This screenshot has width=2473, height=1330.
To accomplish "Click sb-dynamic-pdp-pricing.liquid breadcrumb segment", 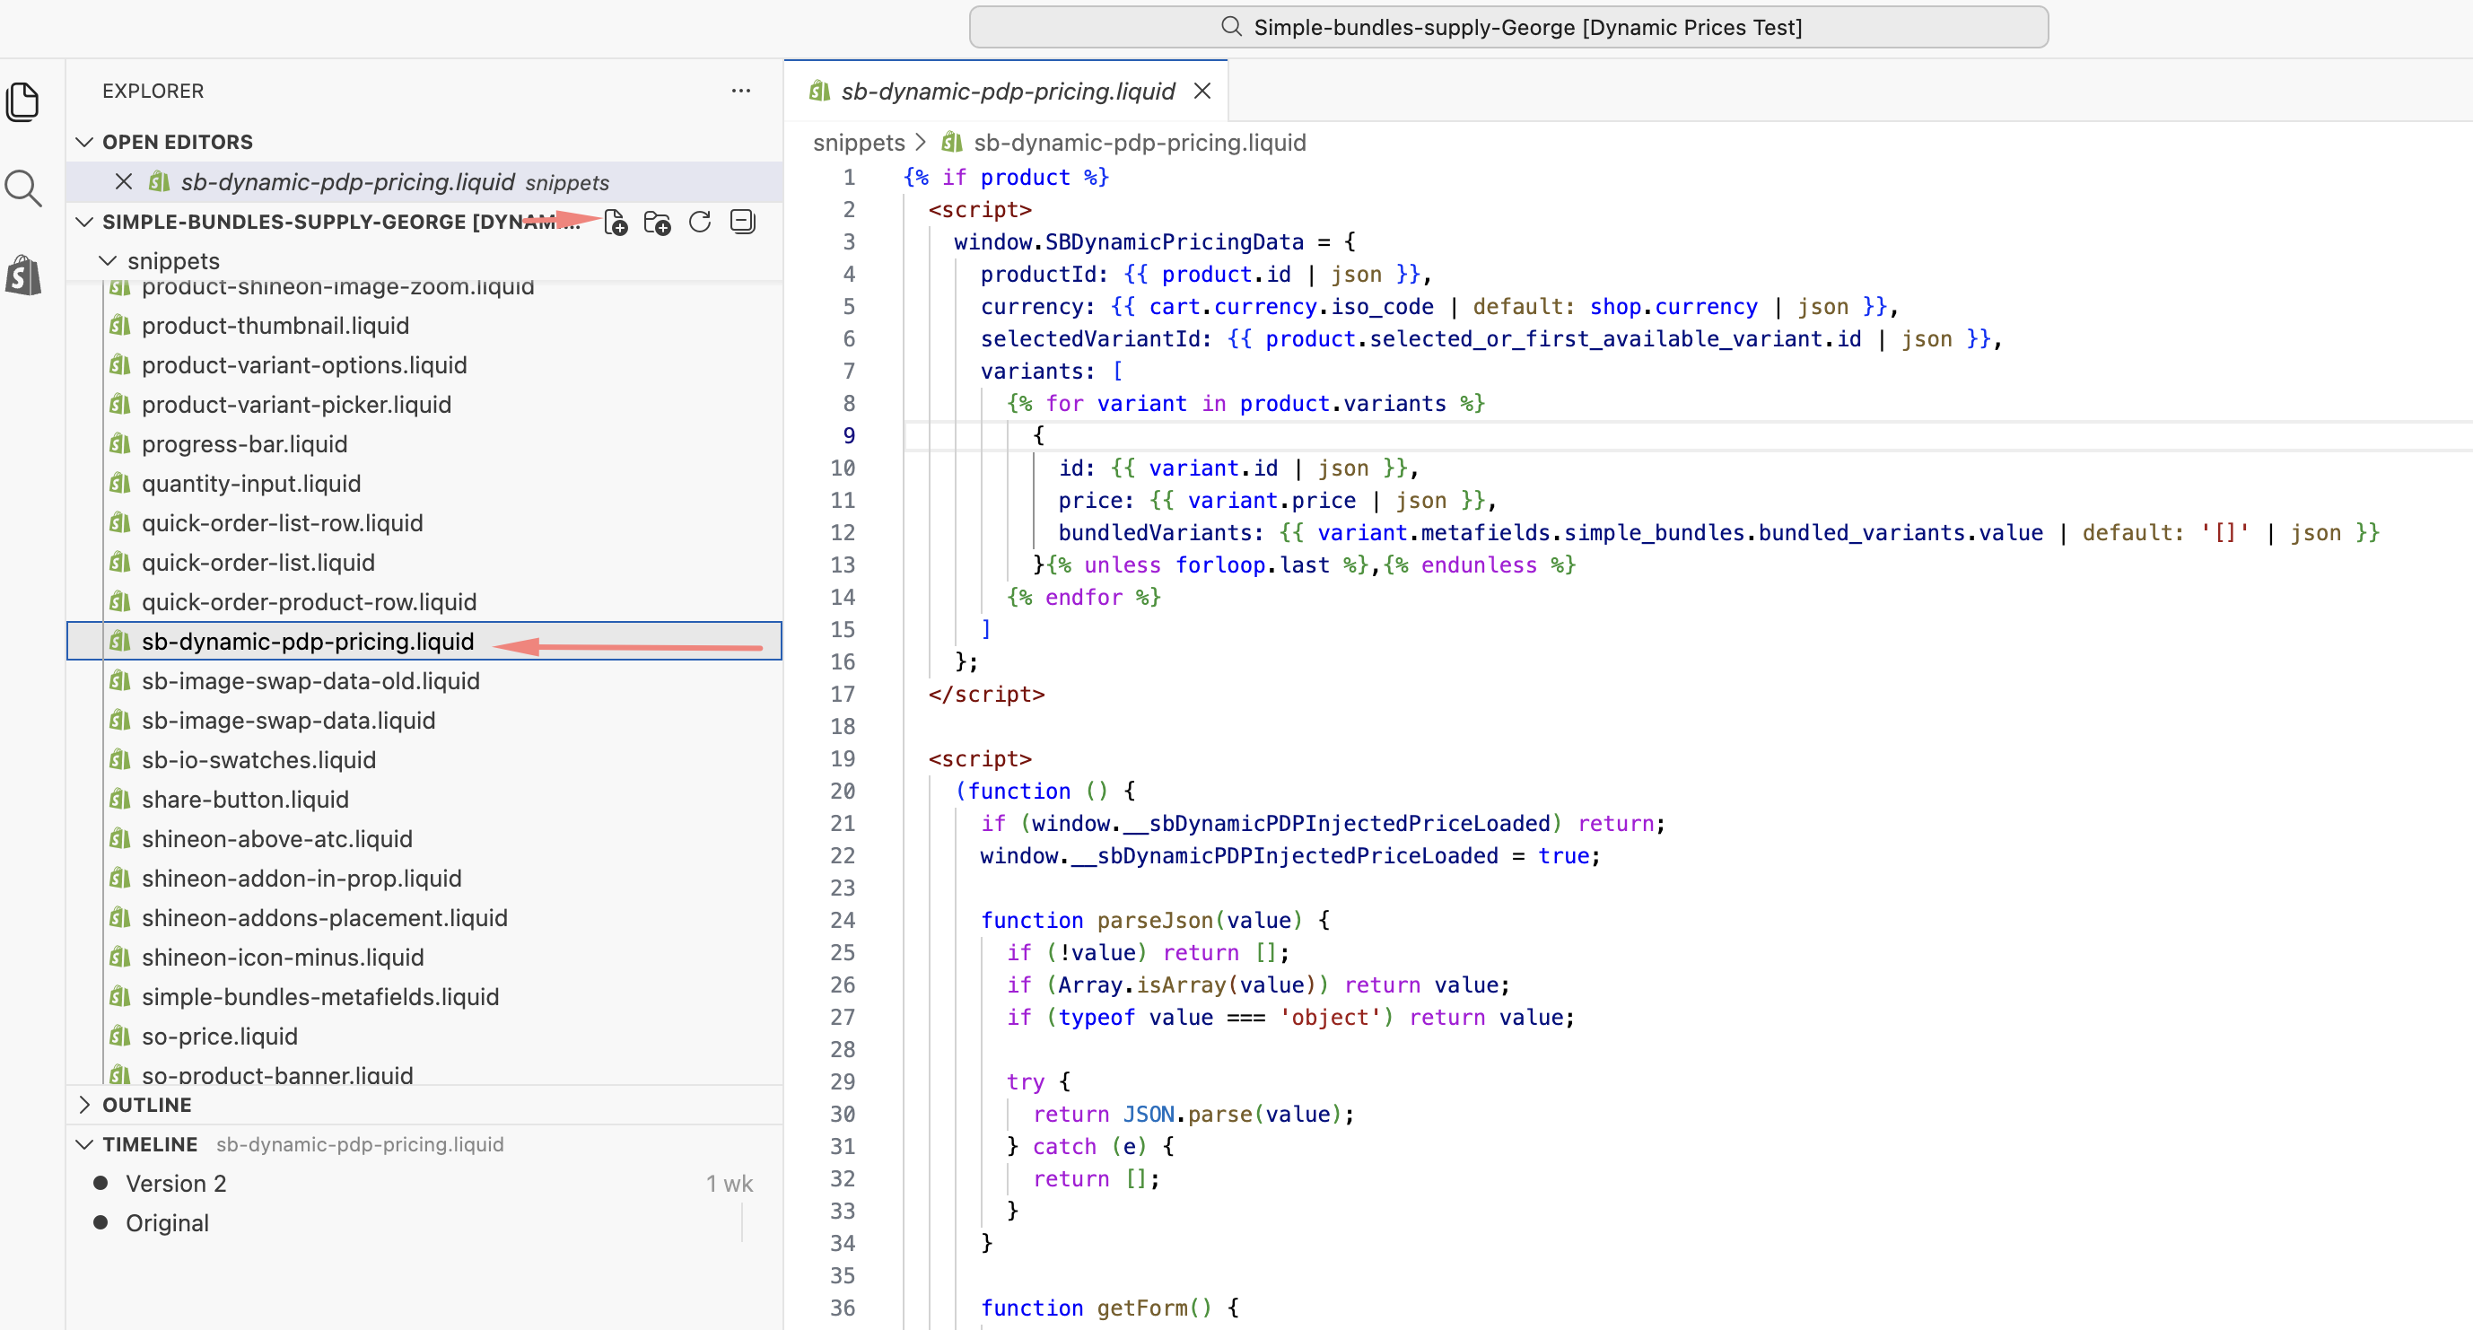I will (x=1140, y=143).
